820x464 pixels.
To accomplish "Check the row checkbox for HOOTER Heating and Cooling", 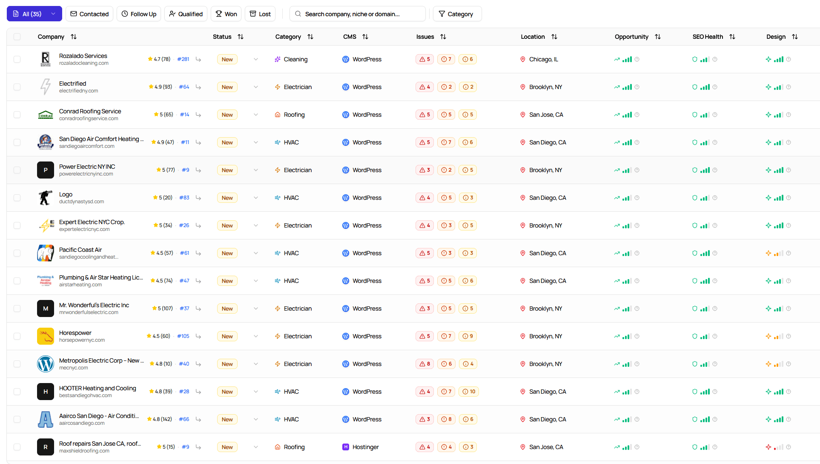I will pos(17,391).
